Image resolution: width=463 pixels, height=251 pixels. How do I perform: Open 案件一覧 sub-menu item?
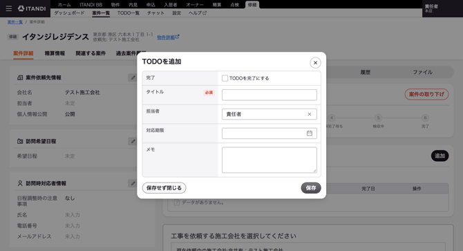coord(101,13)
